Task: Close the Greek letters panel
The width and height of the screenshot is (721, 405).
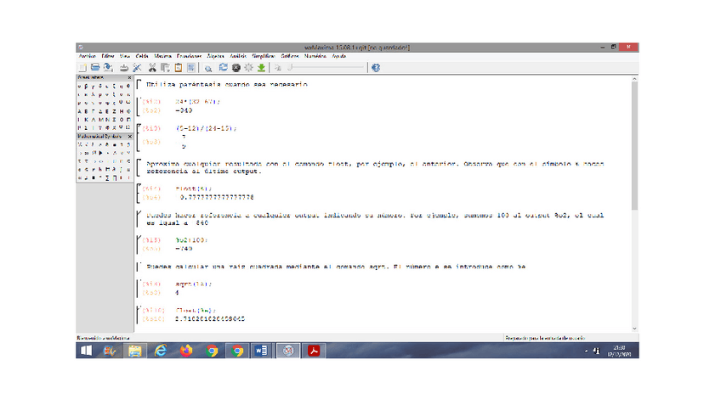Action: (129, 77)
